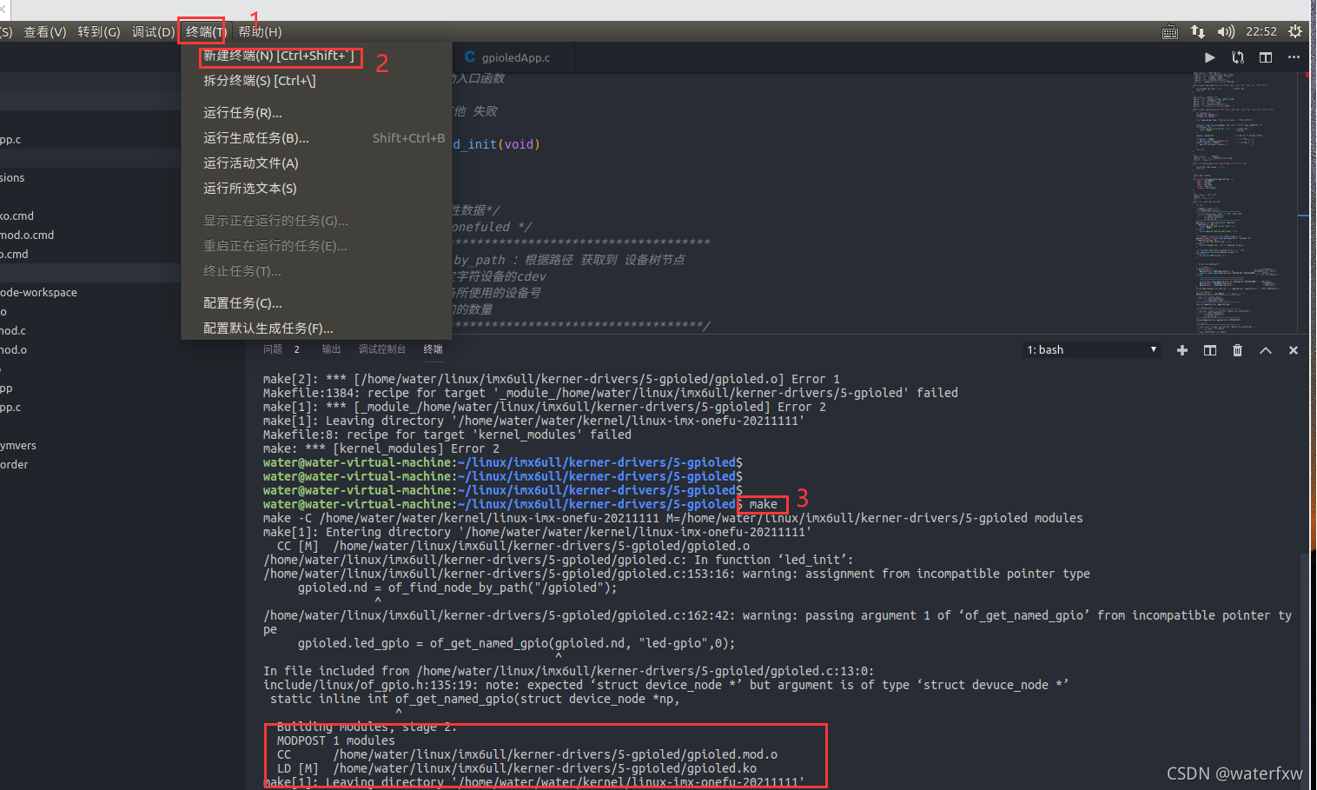
Task: Open the 终端(T) menu in menu bar
Action: click(x=206, y=32)
